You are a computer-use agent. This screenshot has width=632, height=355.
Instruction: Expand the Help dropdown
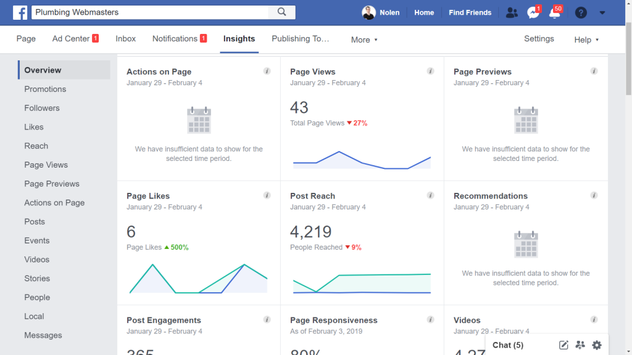click(586, 40)
